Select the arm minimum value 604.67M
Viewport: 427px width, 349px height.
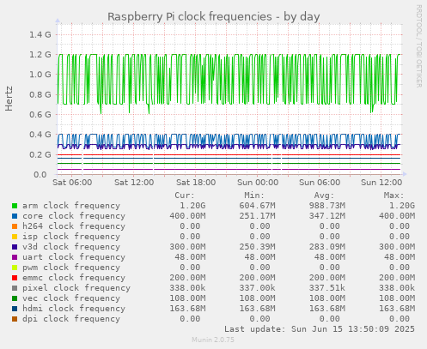coord(257,206)
